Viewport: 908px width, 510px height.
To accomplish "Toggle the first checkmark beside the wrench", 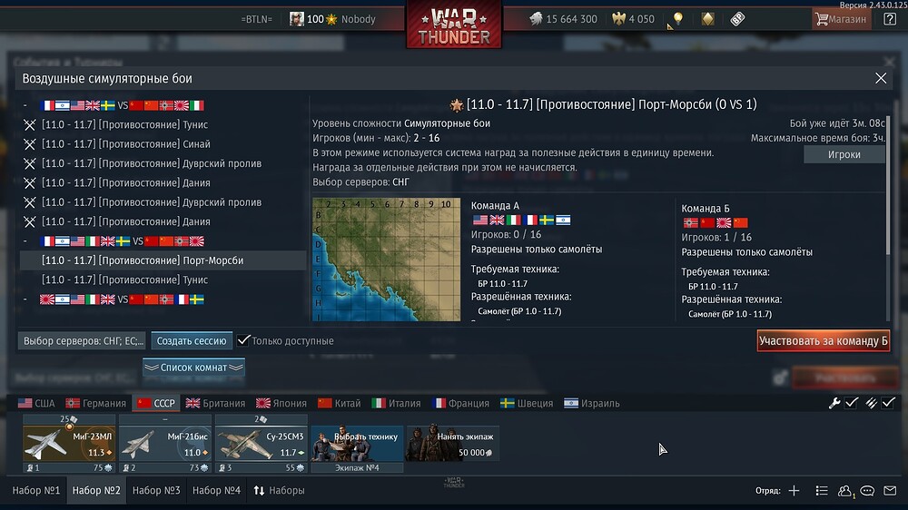I will pos(852,402).
